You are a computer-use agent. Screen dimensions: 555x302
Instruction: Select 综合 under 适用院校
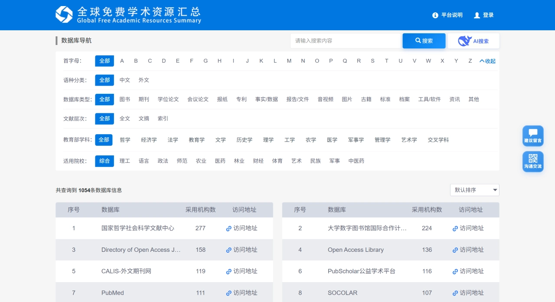[x=104, y=161]
